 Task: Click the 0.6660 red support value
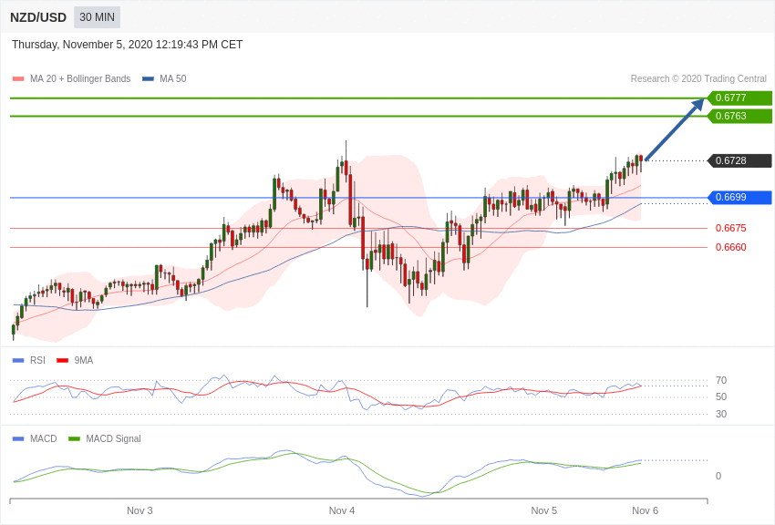730,247
